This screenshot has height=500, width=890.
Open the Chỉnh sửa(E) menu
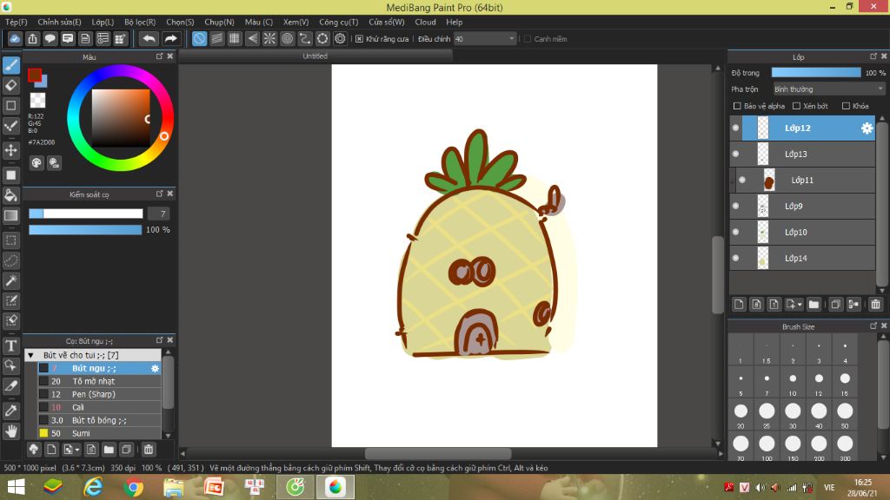[x=60, y=22]
